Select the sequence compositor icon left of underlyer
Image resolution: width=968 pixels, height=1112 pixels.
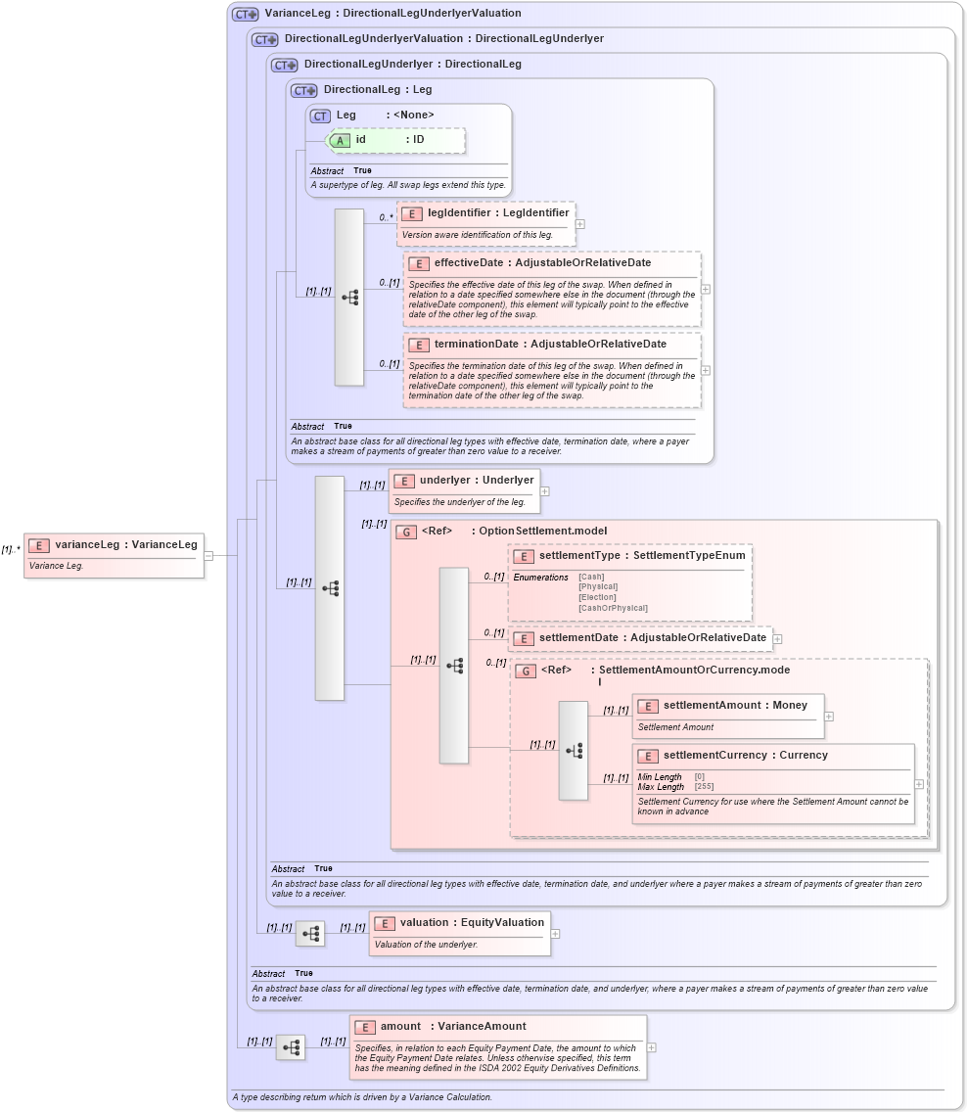(331, 588)
